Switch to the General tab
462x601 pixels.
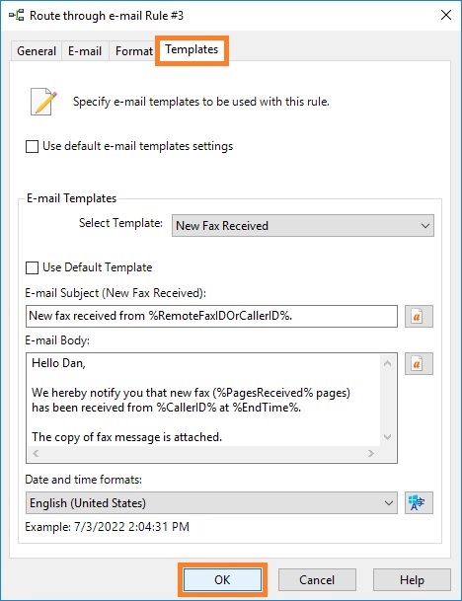37,51
